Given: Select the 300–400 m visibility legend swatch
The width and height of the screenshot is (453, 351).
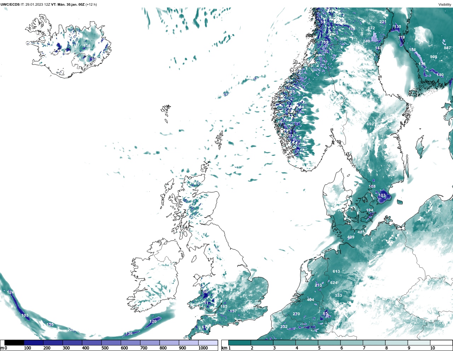Looking at the screenshot, I should pos(72,342).
